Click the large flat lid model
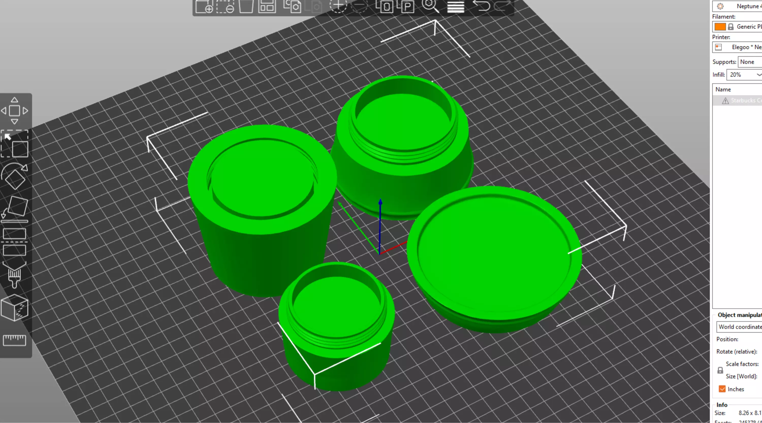 pos(494,259)
